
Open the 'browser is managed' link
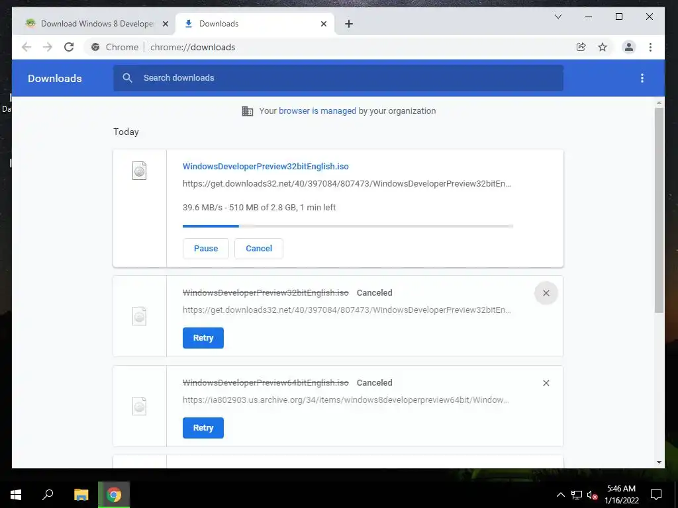(x=317, y=111)
